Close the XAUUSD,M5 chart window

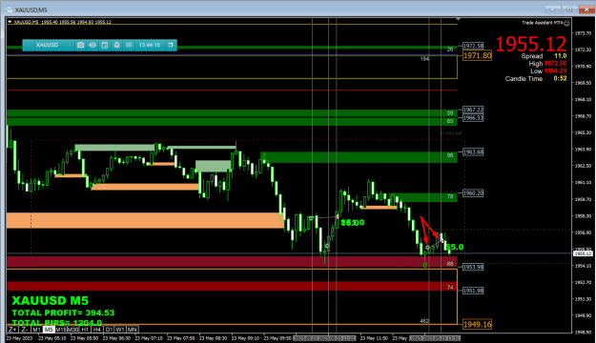[586, 10]
